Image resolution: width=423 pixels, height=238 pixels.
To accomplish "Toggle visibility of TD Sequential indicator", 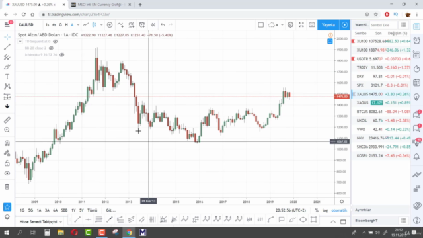I will point(56,41).
